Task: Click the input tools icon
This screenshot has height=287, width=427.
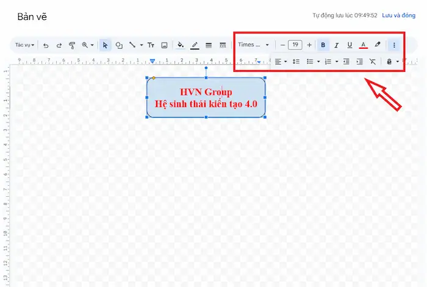Action: pos(389,62)
